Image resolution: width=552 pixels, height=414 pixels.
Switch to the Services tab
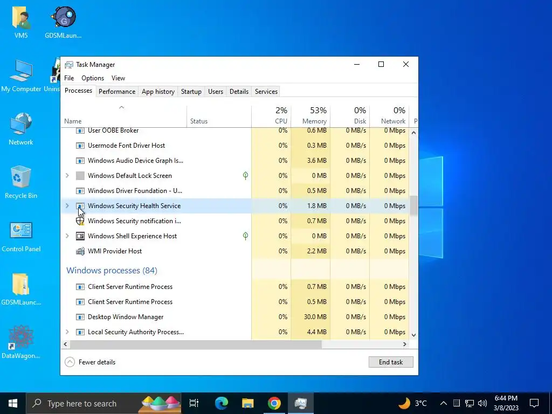pos(266,92)
